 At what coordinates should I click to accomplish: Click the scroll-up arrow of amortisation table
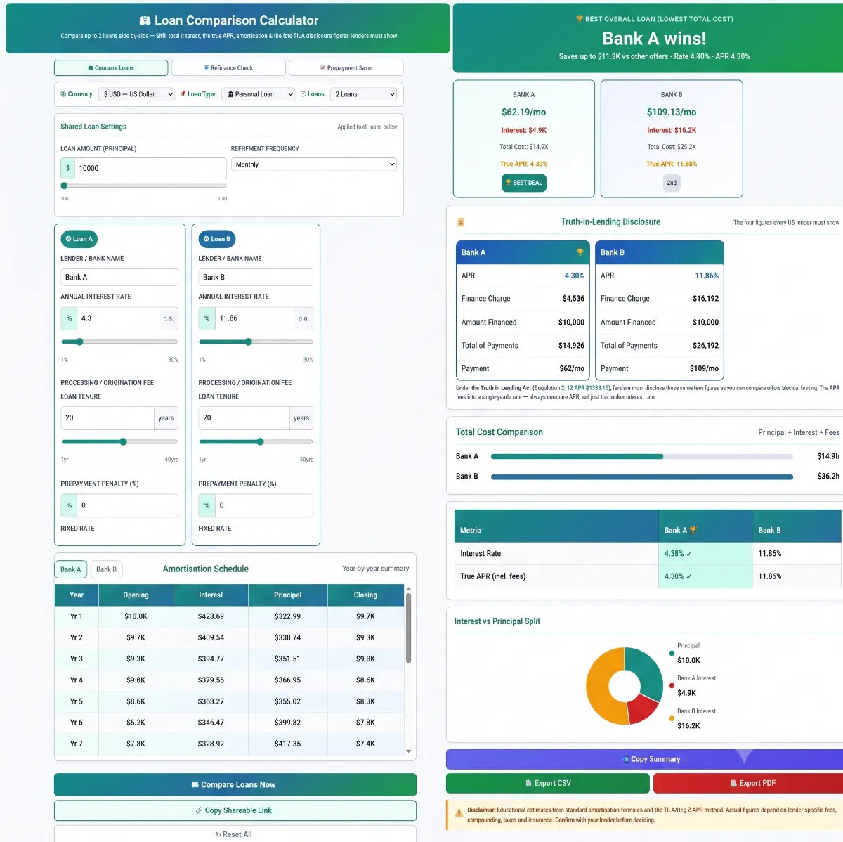pos(409,588)
